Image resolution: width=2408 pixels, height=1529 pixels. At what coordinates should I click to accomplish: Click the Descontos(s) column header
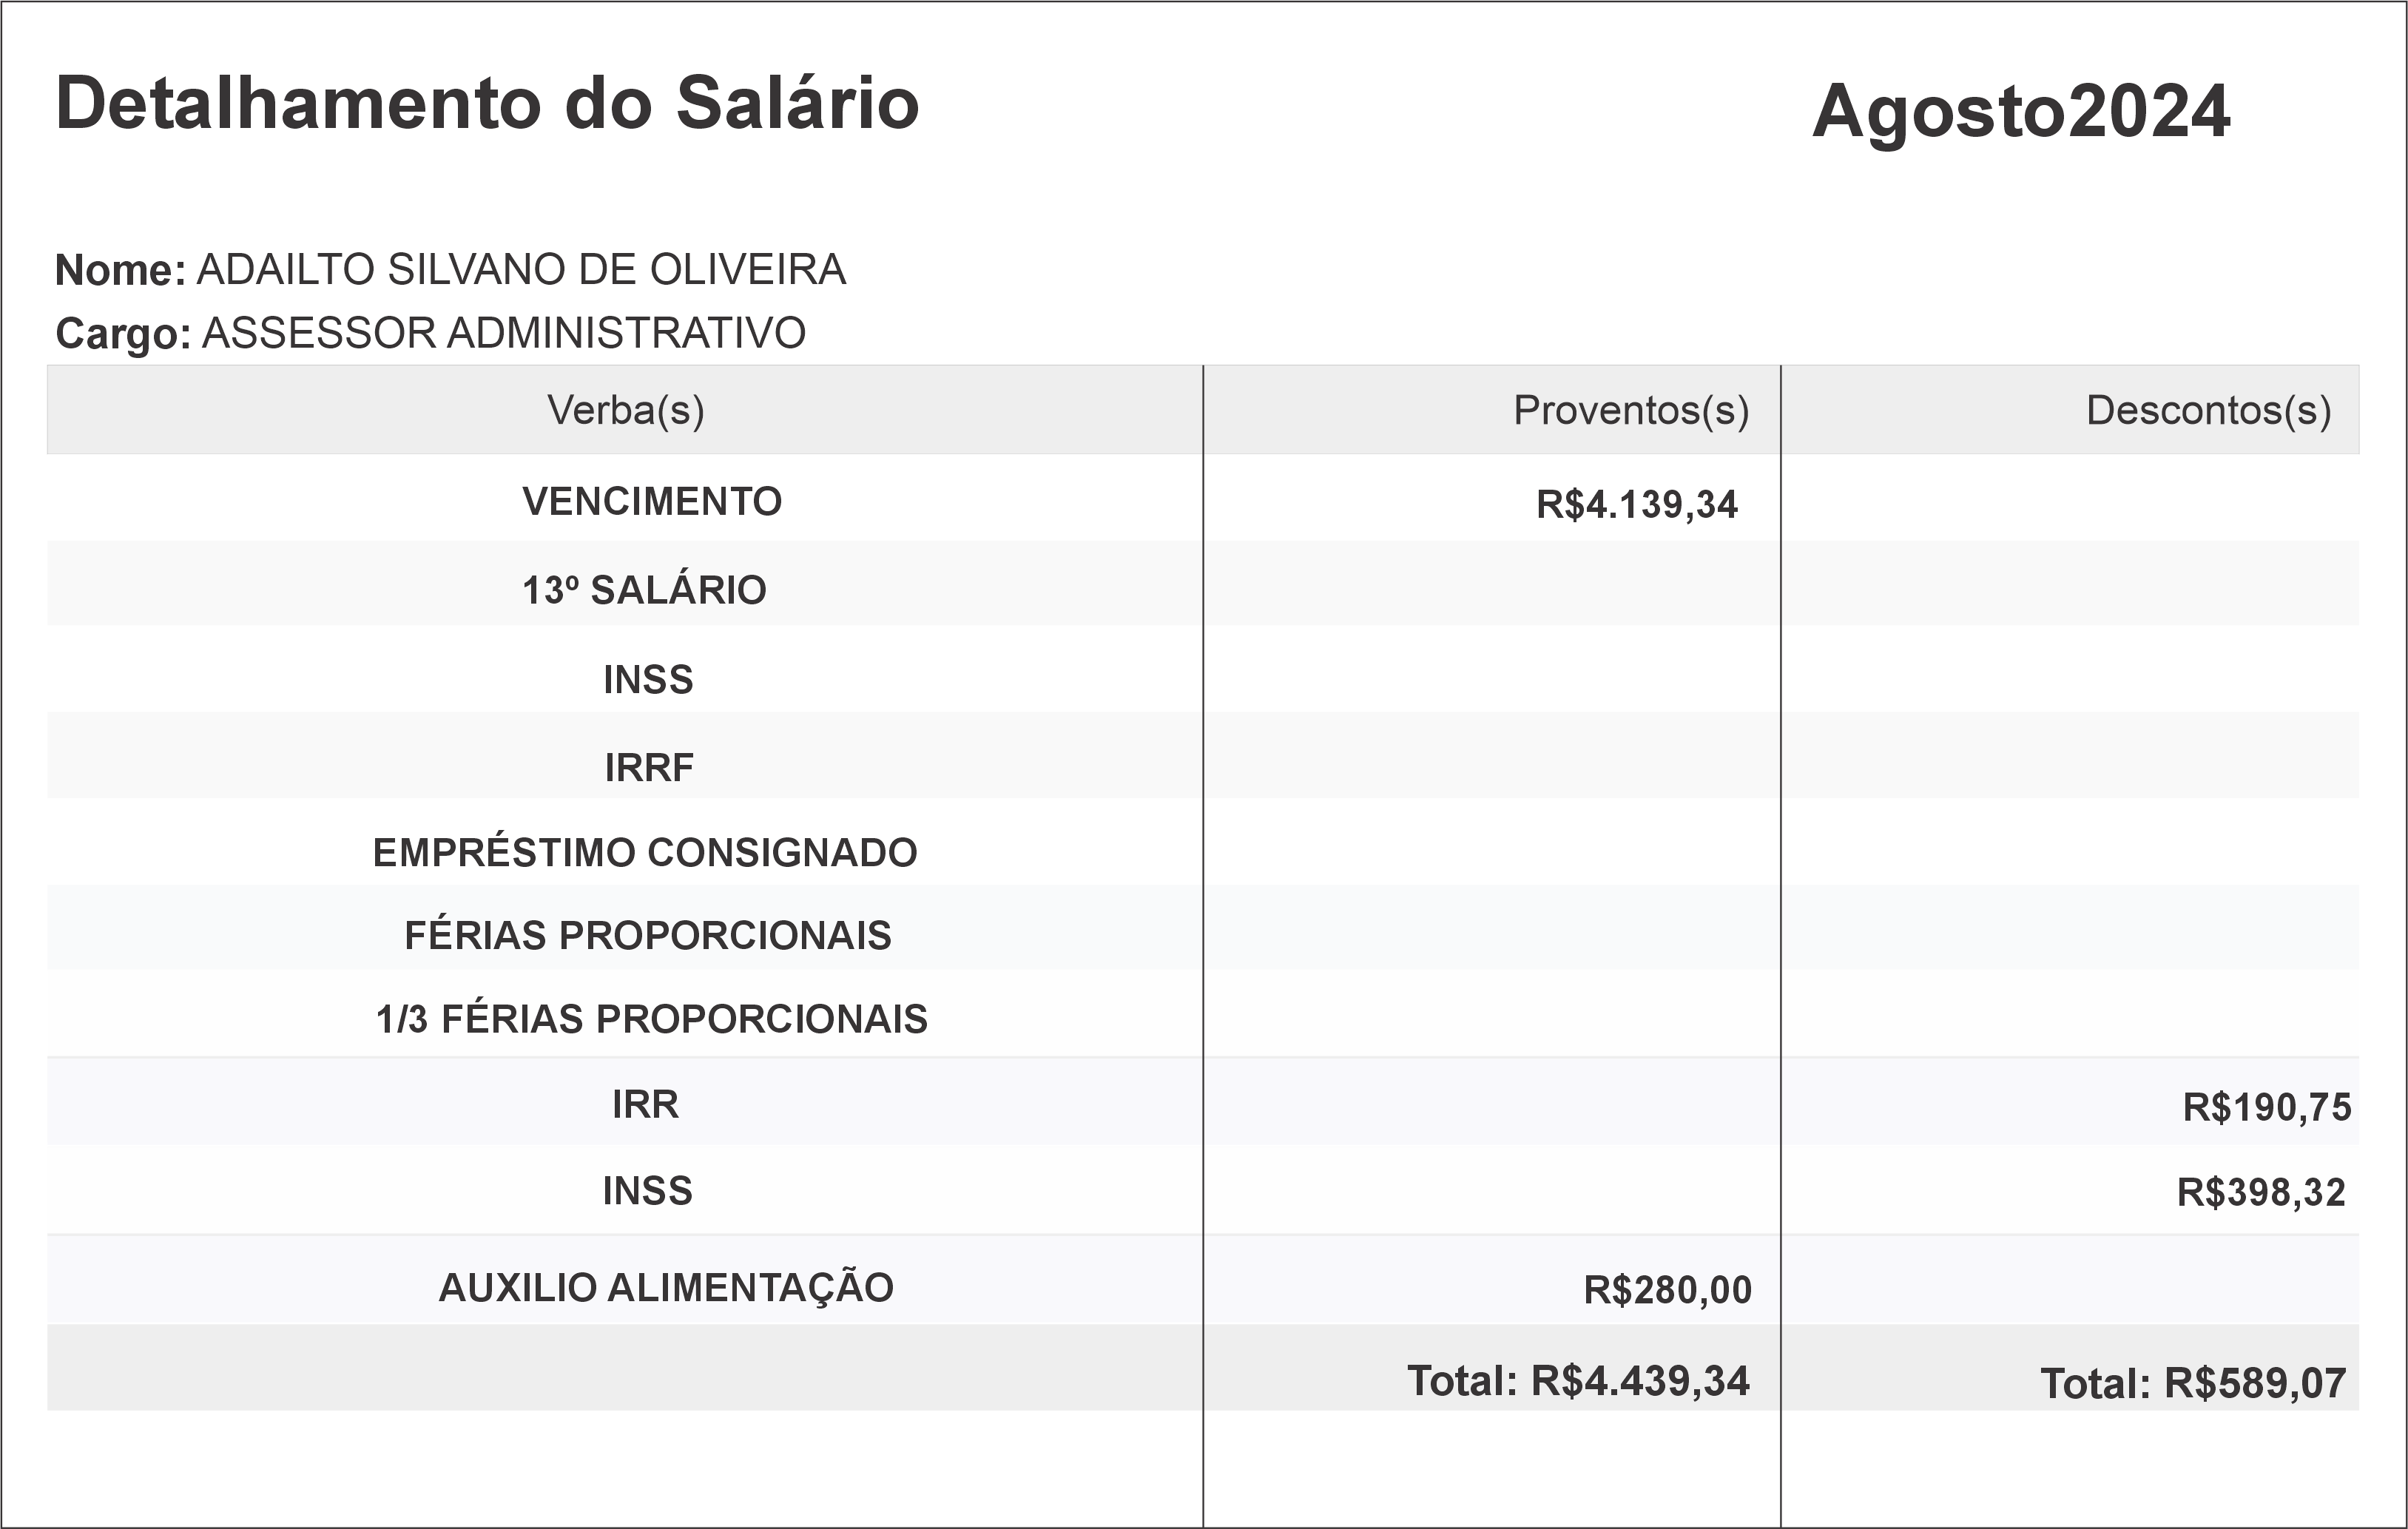(2208, 410)
